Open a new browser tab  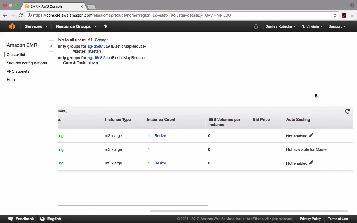coord(91,6)
